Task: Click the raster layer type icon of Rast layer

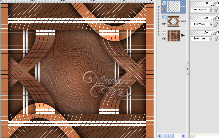Action: [x=164, y=3]
